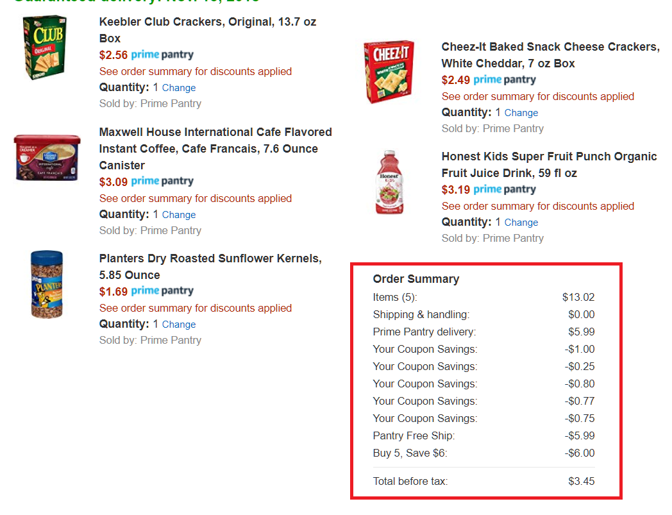Select the Honest Kids juice bottle image
Screen dimensions: 672x515
coord(390,182)
